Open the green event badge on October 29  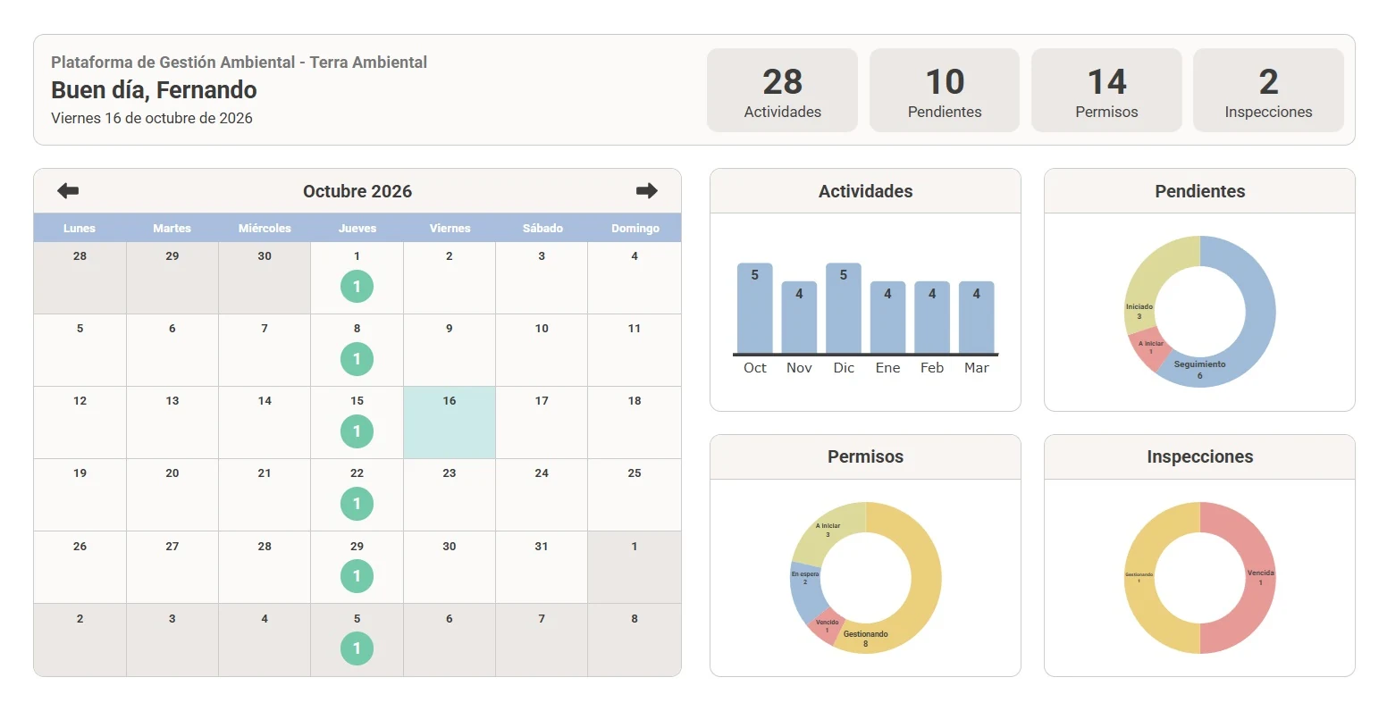(357, 576)
